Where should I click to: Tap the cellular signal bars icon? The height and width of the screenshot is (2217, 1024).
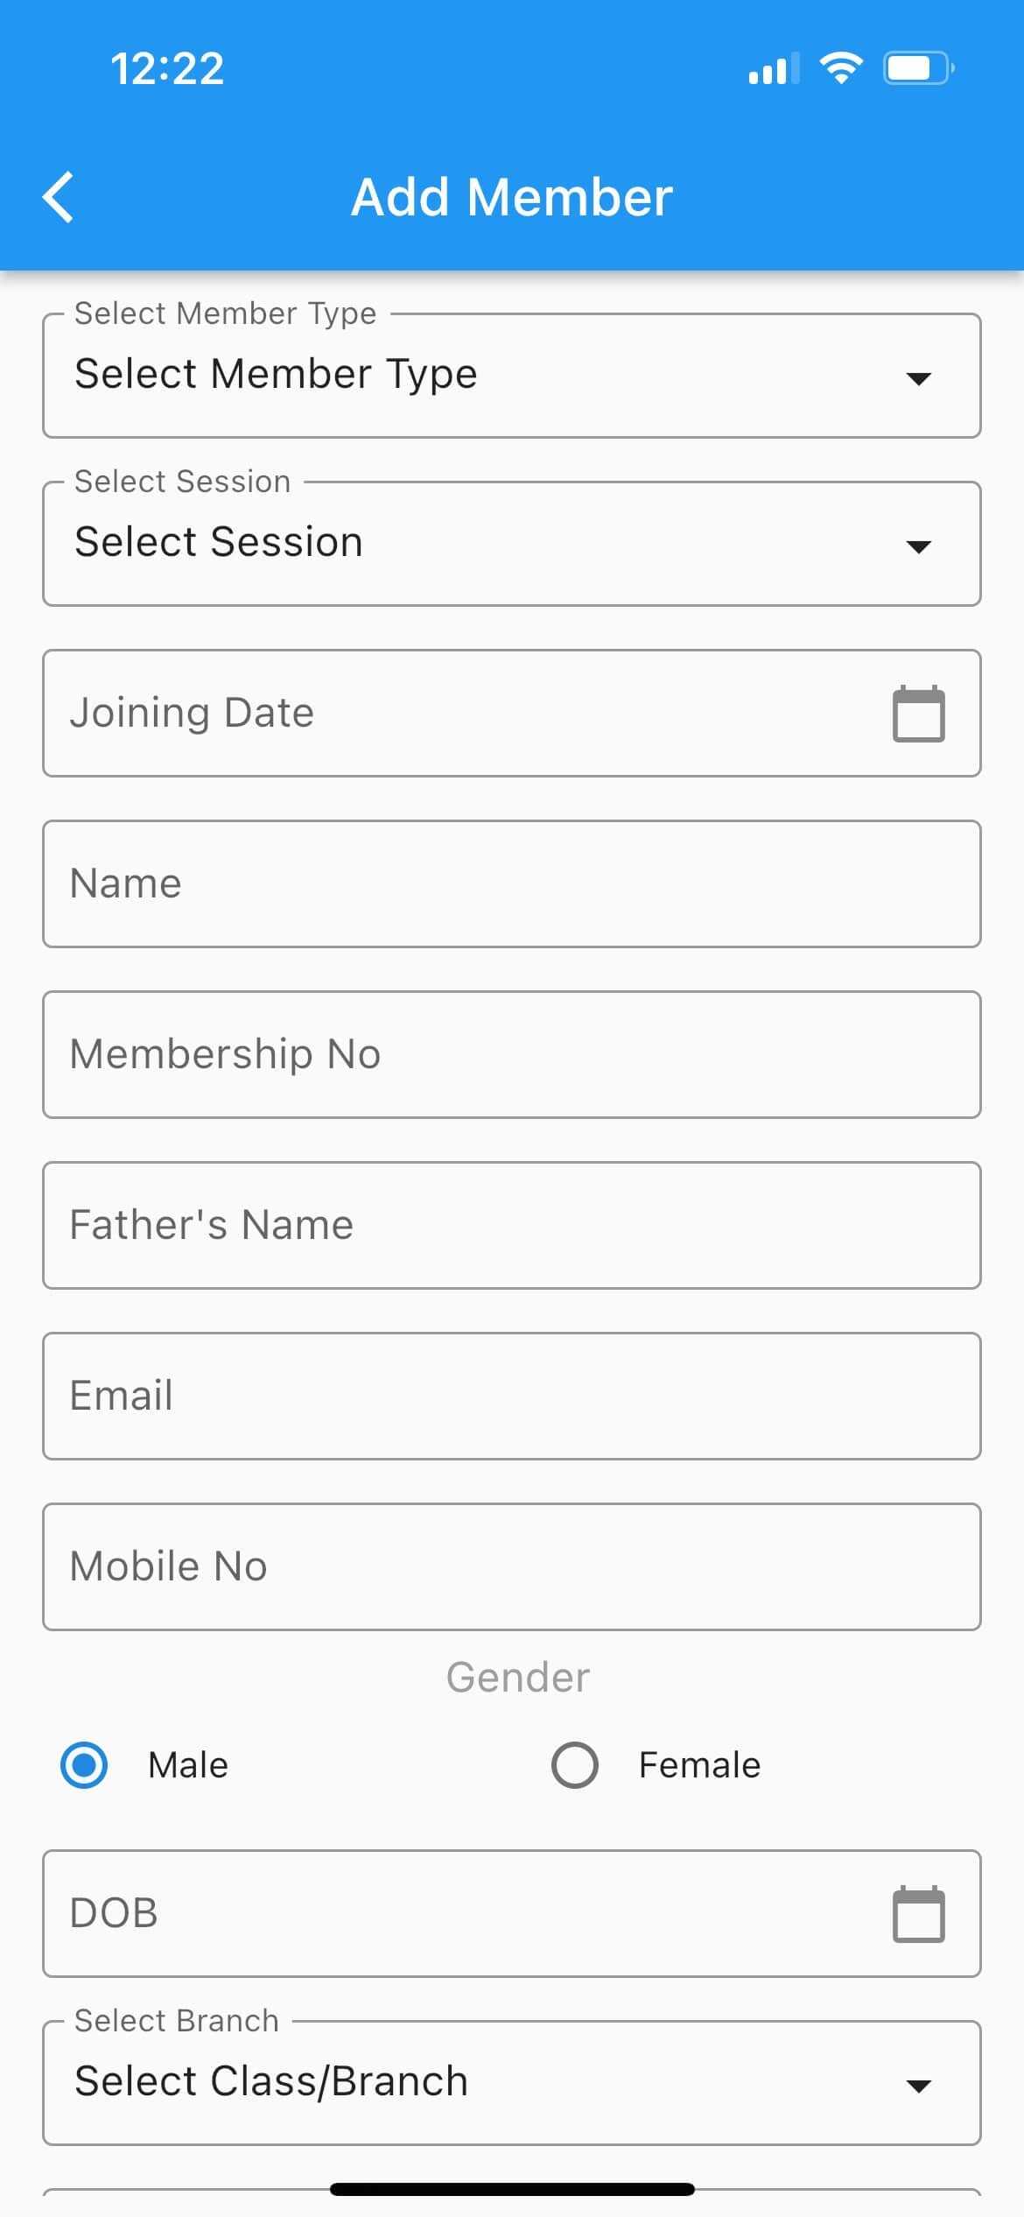774,68
